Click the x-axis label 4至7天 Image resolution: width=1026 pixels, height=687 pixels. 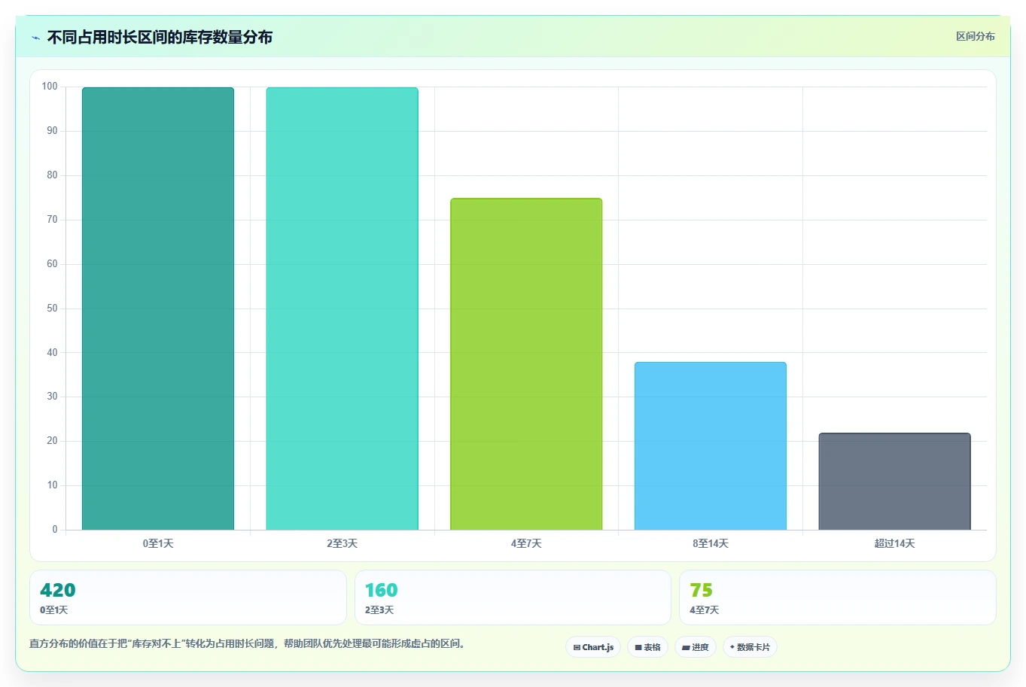click(526, 543)
